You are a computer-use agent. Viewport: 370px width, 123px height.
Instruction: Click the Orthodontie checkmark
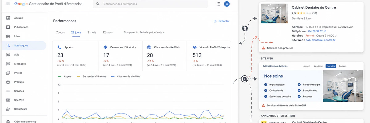266,90
